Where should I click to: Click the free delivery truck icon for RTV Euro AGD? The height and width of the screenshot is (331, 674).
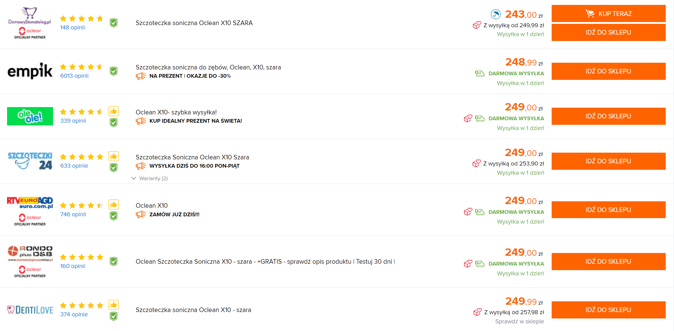click(480, 212)
